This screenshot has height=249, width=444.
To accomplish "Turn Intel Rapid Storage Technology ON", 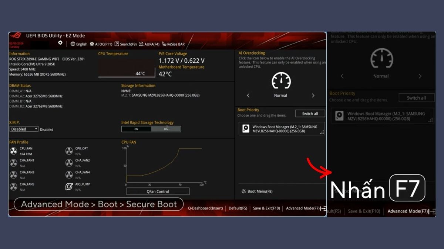I will tap(136, 129).
